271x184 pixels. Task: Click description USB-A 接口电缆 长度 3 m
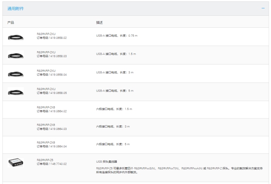pyautogui.click(x=115, y=73)
